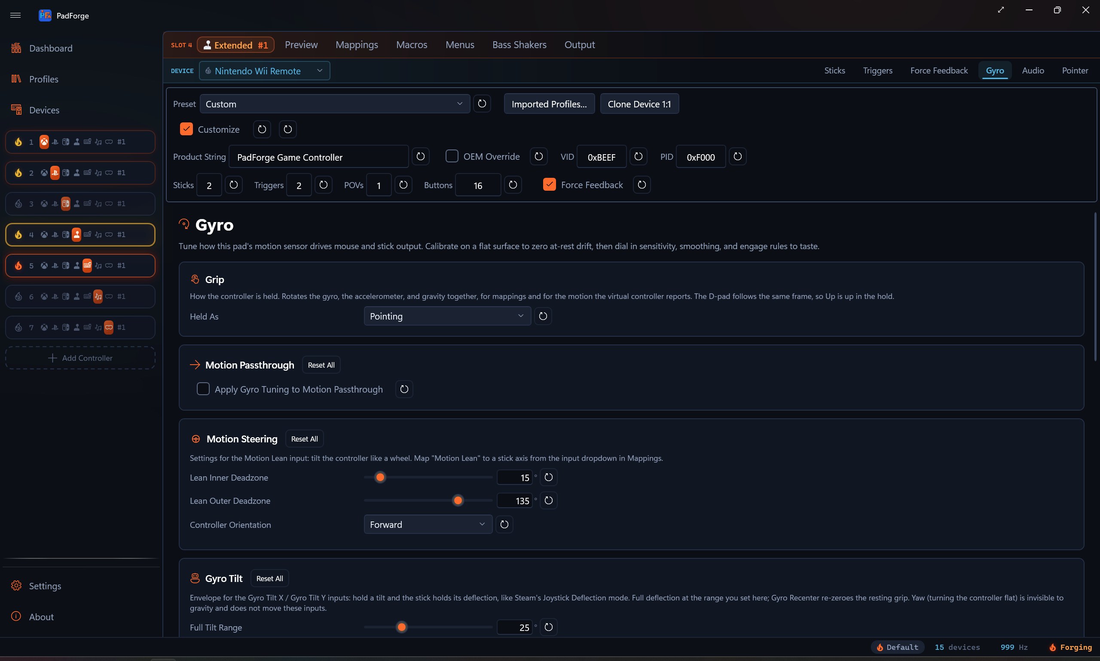Screen dimensions: 1100x661
Task: Select controller slot 5 in the sidebar
Action: coord(80,265)
